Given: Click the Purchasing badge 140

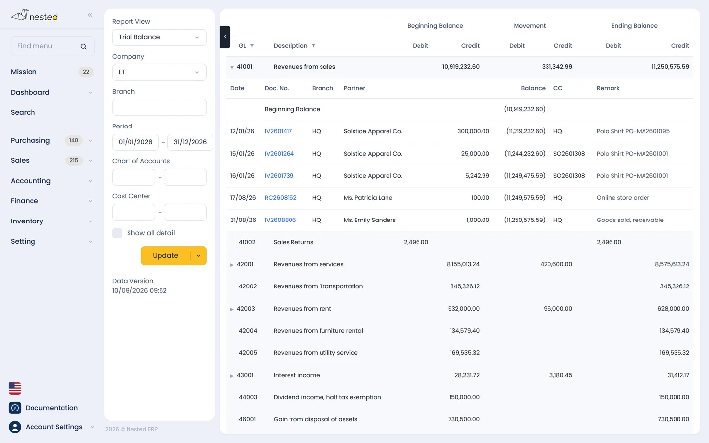Looking at the screenshot, I should click(74, 140).
